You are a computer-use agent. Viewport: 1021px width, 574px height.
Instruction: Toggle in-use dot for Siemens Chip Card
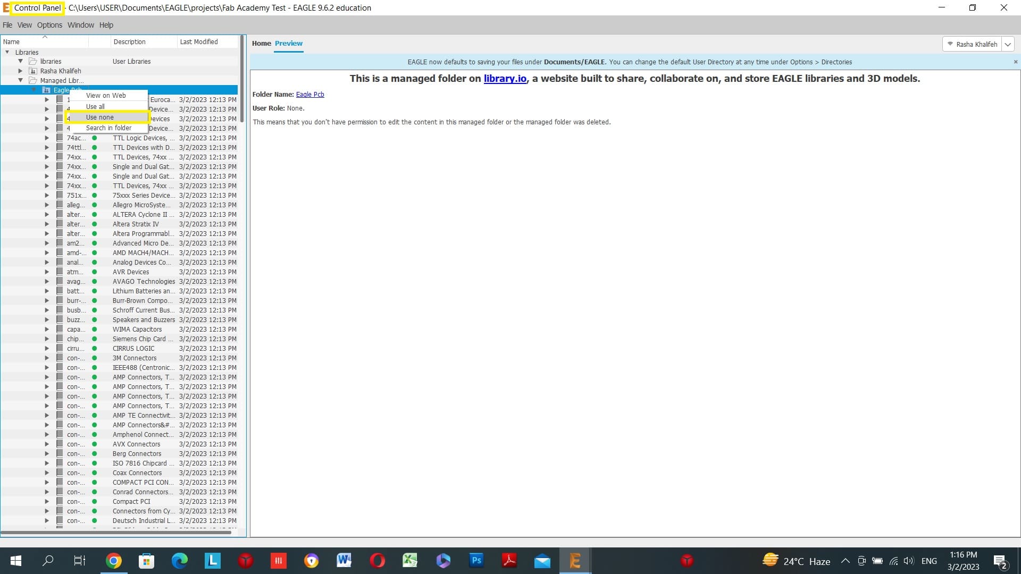pyautogui.click(x=95, y=339)
